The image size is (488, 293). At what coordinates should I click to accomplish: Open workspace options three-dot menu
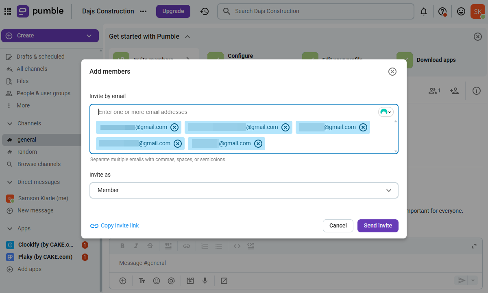(143, 11)
